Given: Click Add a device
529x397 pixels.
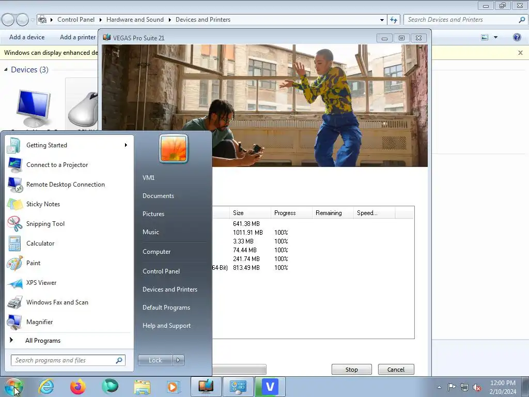Looking at the screenshot, I should pos(27,37).
